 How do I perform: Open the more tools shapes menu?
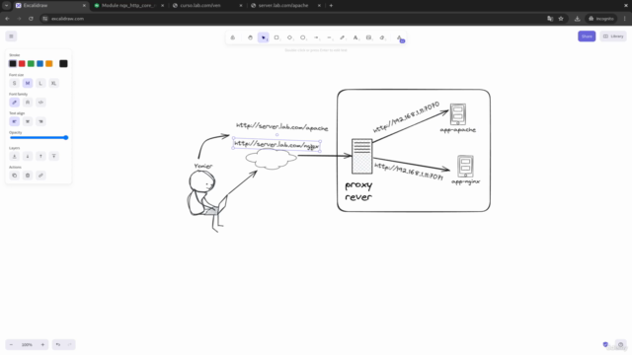[399, 37]
